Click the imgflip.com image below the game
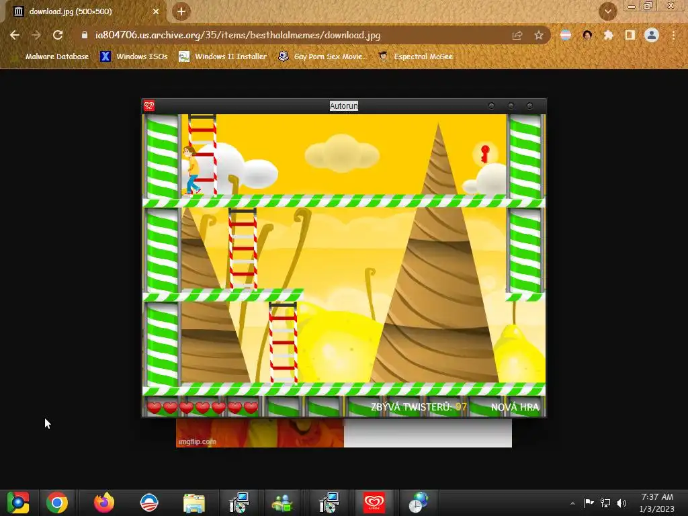 pos(343,433)
